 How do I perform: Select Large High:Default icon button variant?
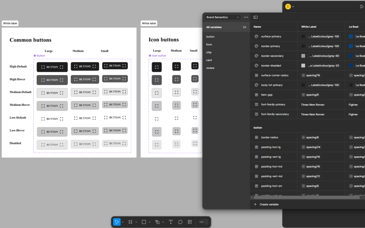pos(157,67)
